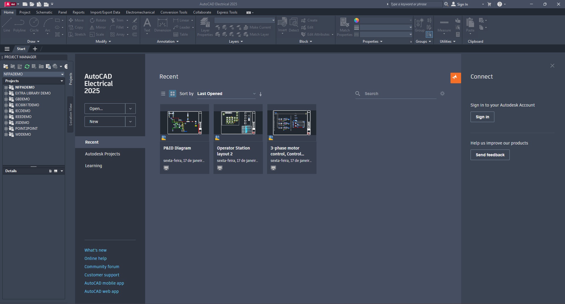This screenshot has height=304, width=565.
Task: Expand the WDDEMO project node
Action: coord(6,134)
